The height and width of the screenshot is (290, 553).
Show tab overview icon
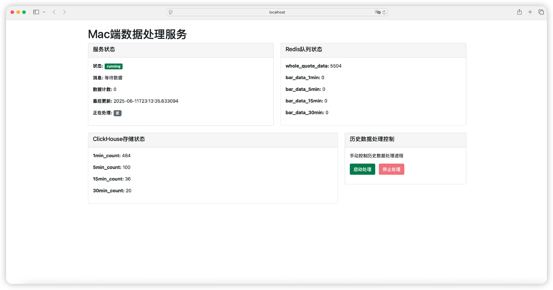[x=541, y=12]
